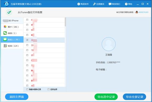
Task: Open the 微信 (1) WeChat category
Action: tap(12, 33)
